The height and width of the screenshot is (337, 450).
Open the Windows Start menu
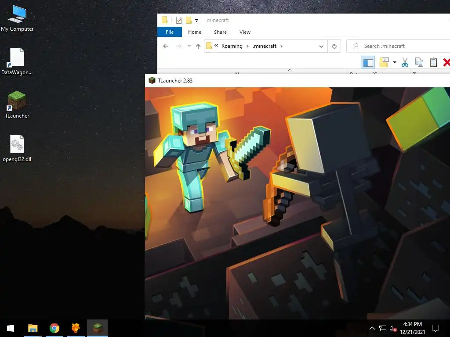[x=11, y=328]
